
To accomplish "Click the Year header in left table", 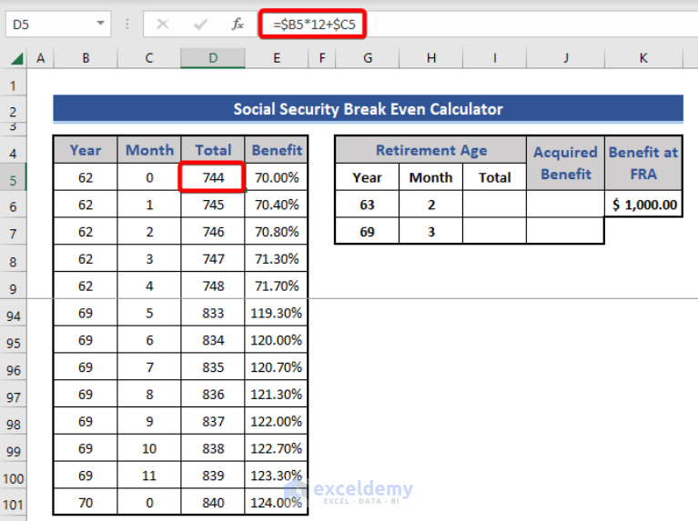I will 86,150.
